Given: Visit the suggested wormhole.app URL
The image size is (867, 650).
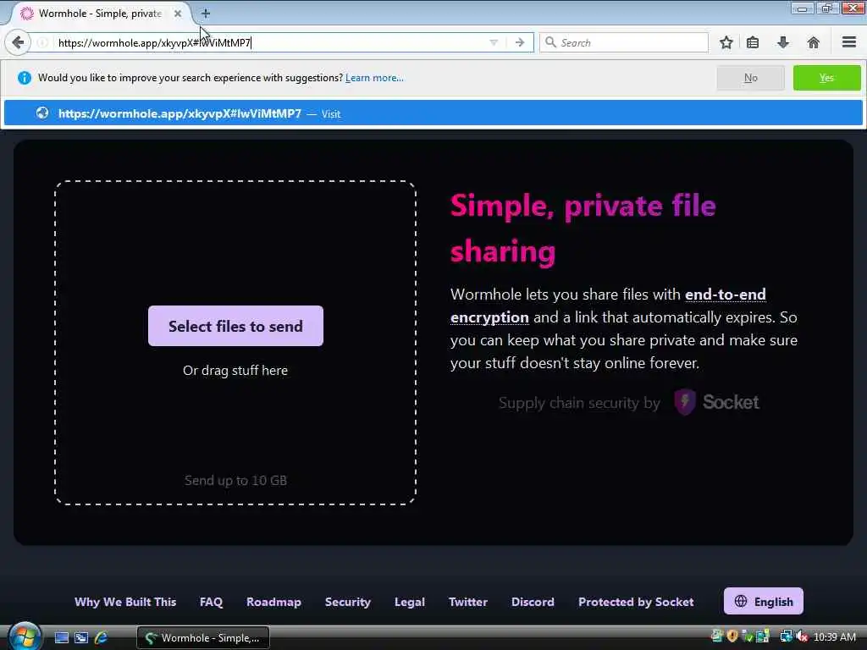Looking at the screenshot, I should click(433, 113).
